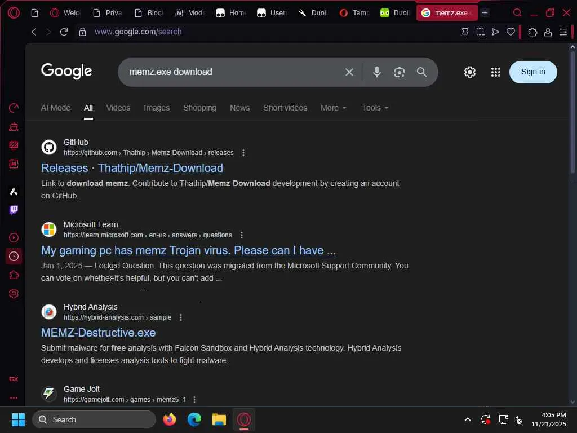Screen dimensions: 577x433
Task: Open the MEMZ-Destructive.exe result link
Action: [x=98, y=333]
